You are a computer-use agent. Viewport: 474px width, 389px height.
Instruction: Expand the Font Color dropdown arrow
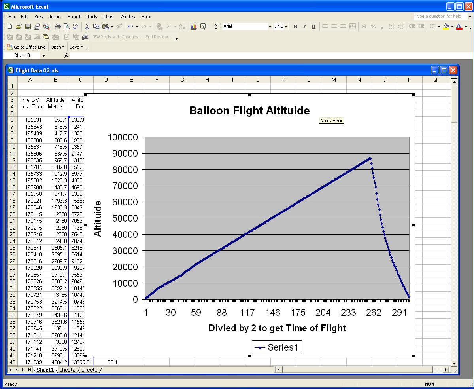(466, 27)
